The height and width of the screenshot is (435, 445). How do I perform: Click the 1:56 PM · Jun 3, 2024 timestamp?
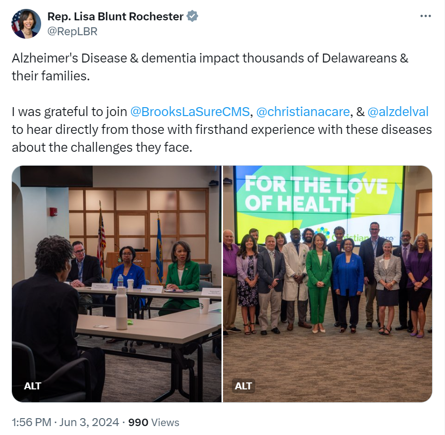pos(65,422)
